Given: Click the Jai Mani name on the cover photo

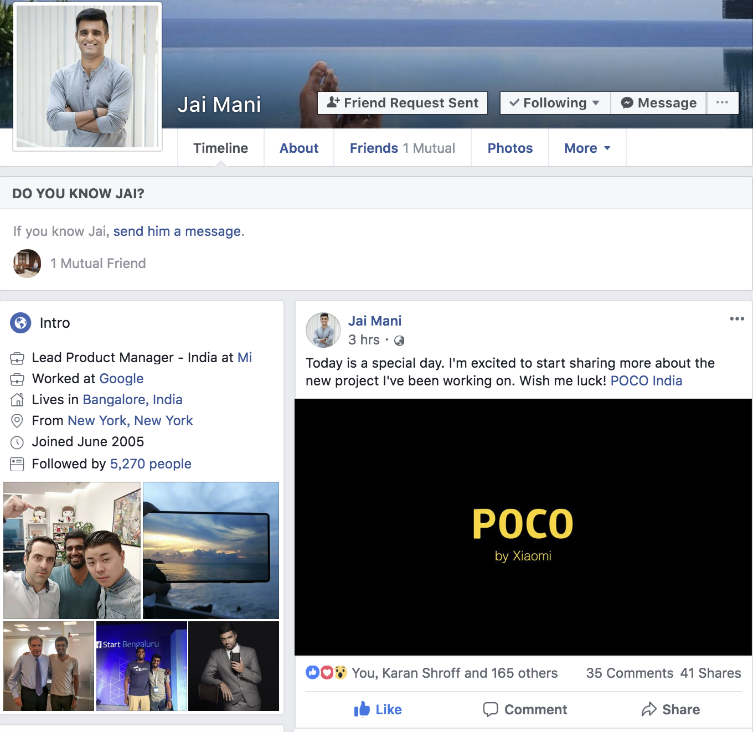Looking at the screenshot, I should tap(219, 105).
